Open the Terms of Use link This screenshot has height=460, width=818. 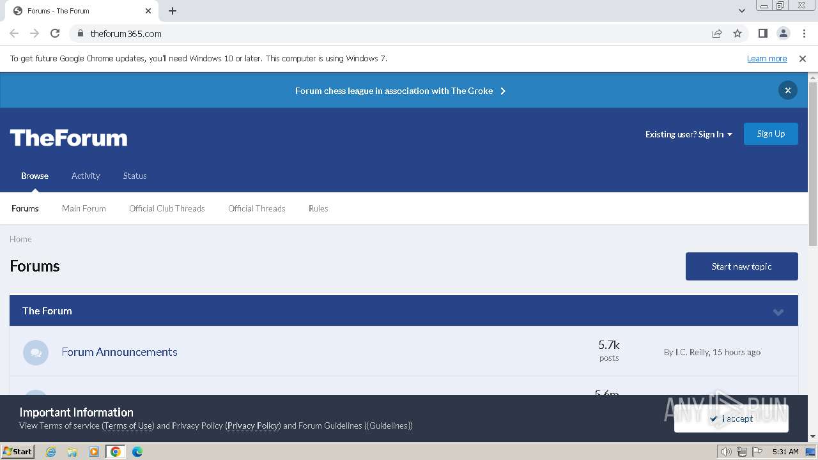(128, 425)
